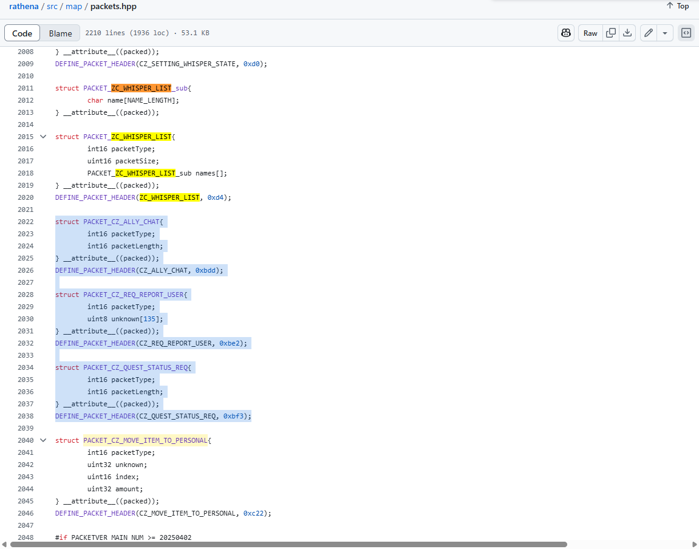699x549 pixels.
Task: Collapse struct at line 2015
Action: (43, 137)
